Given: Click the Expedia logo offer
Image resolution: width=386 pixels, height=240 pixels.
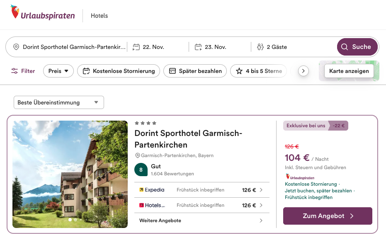Looking at the screenshot, I should click(152, 190).
